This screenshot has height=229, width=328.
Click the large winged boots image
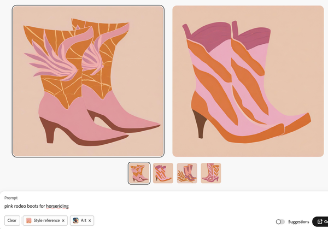click(88, 81)
